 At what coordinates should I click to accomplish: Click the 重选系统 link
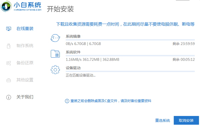(163, 120)
